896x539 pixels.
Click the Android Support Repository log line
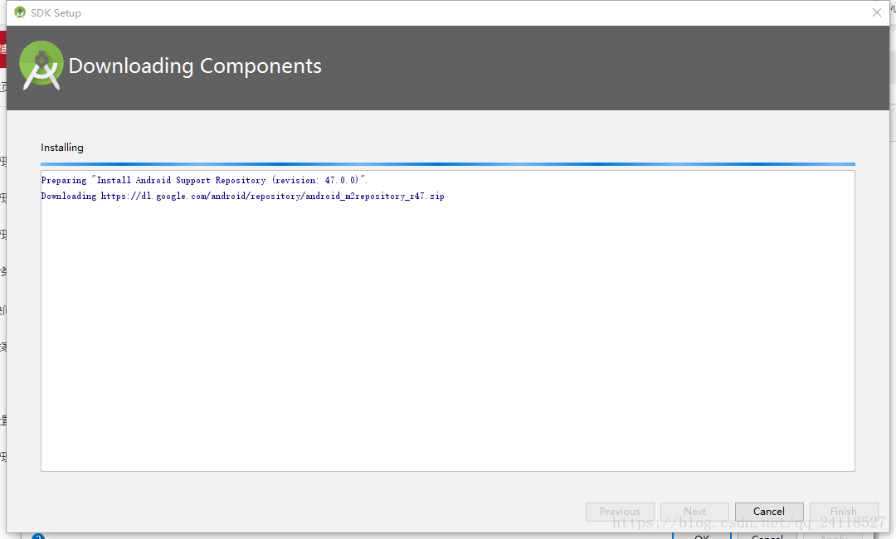[x=203, y=179]
